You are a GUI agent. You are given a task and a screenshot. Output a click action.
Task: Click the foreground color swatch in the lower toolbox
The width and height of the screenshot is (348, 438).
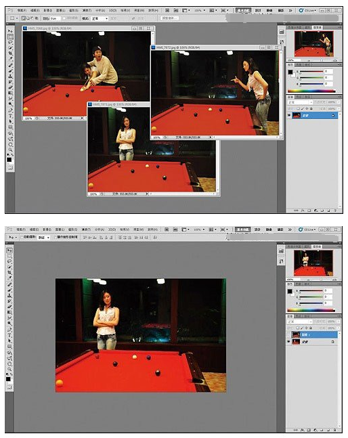pyautogui.click(x=8, y=379)
